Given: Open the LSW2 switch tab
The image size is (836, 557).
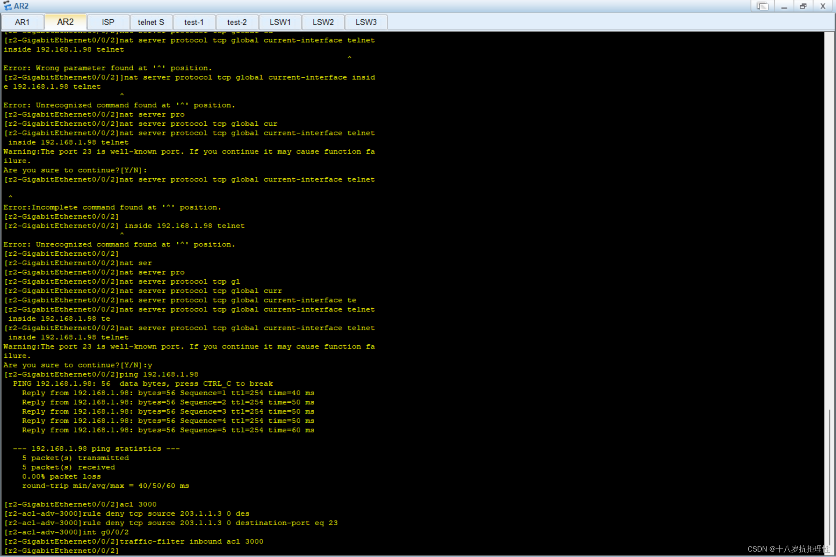Looking at the screenshot, I should [323, 22].
